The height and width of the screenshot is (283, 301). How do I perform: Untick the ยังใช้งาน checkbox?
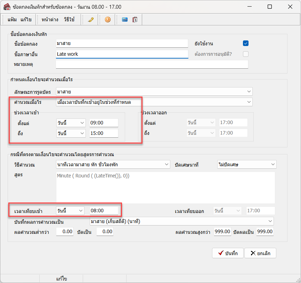coord(246,44)
